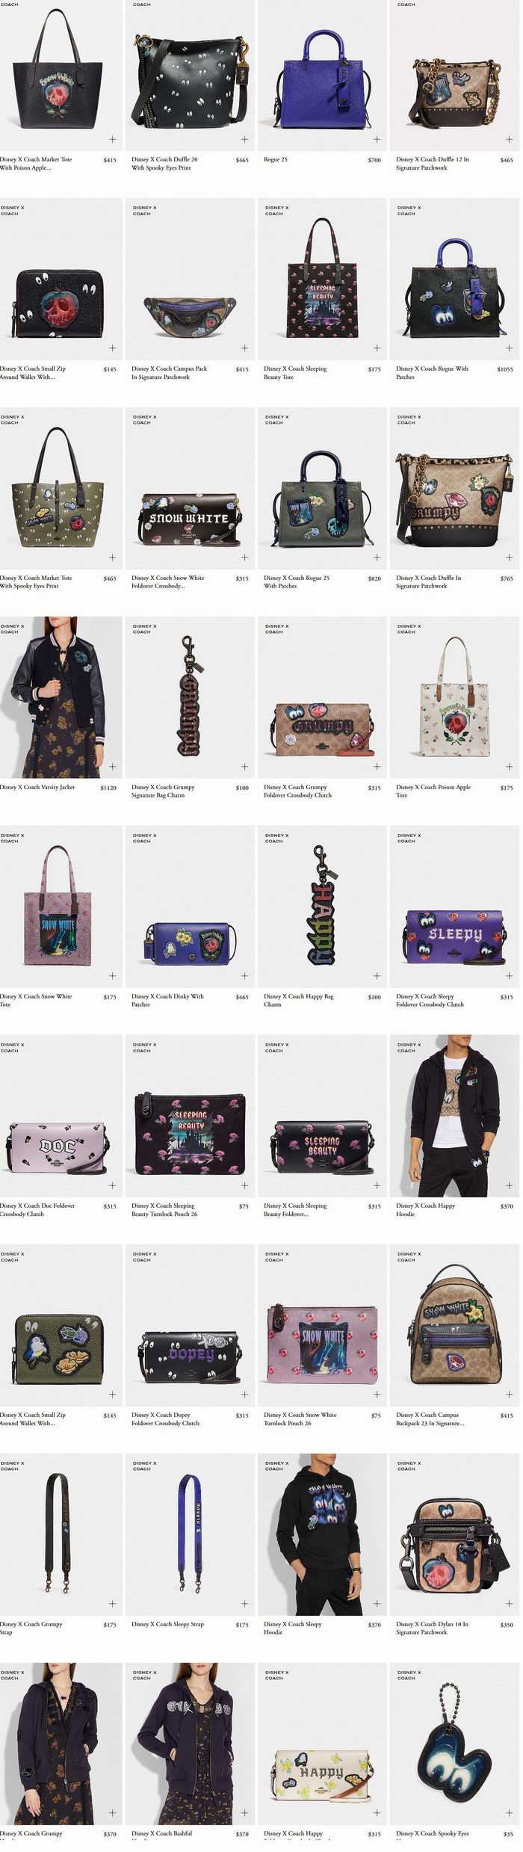Viewport: 523px width, 1852px height.
Task: View the Campus Backpack 23 image
Action: [454, 1326]
